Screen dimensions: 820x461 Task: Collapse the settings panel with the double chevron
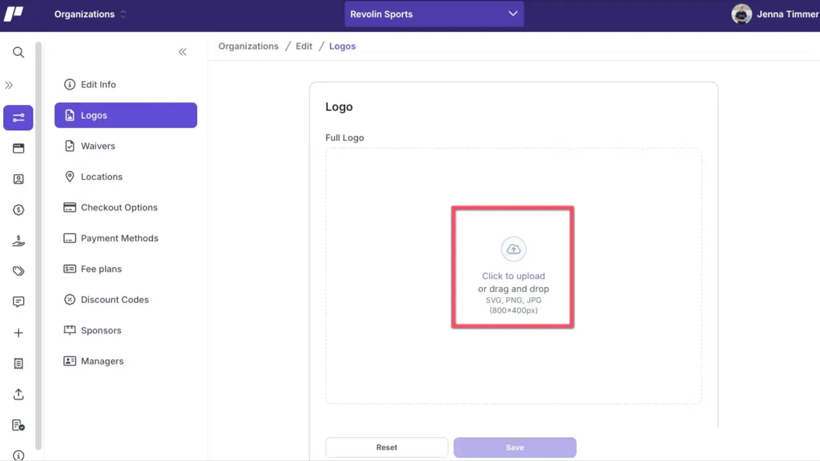(x=183, y=51)
